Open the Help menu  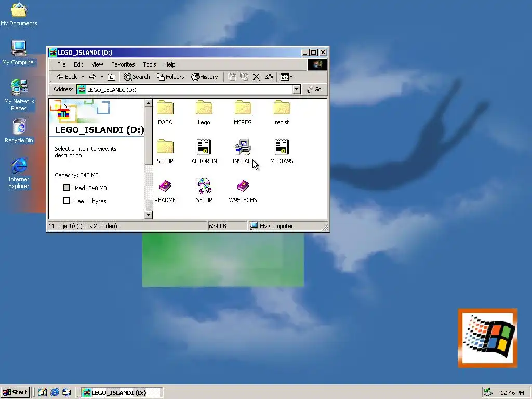[x=170, y=64]
